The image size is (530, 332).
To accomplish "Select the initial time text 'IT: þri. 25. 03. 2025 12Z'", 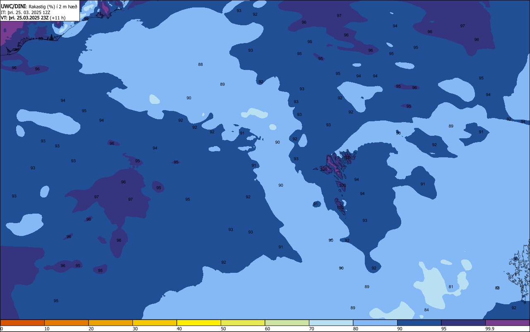I will click(25, 12).
